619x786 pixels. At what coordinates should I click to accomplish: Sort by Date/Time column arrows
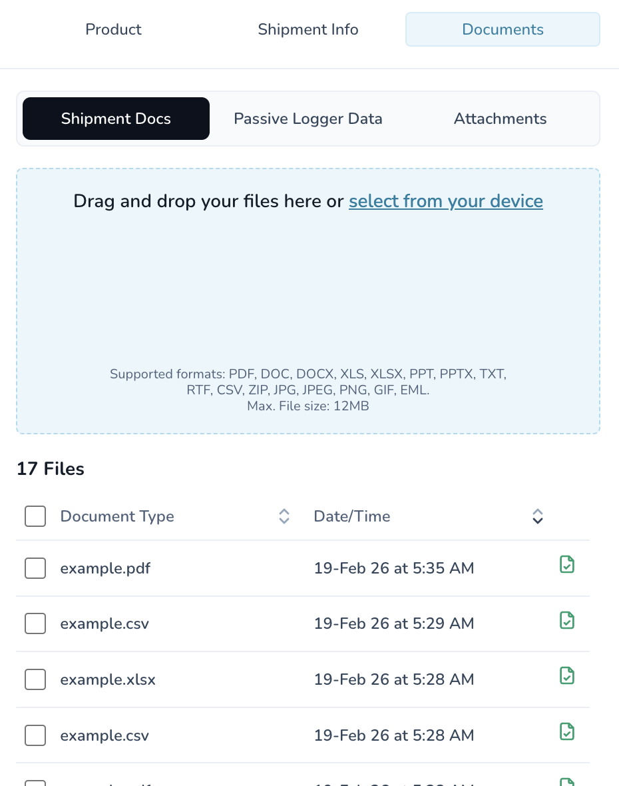pyautogui.click(x=538, y=516)
